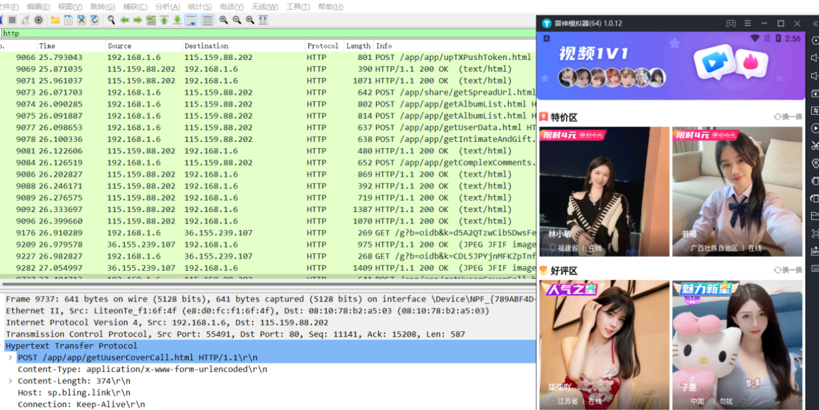Click the volume up icon in emulator sidebar
819x410 pixels.
click(x=814, y=58)
